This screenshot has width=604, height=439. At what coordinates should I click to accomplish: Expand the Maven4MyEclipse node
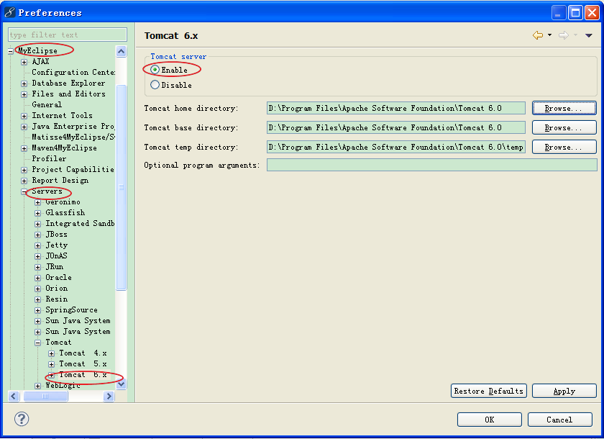pos(24,148)
